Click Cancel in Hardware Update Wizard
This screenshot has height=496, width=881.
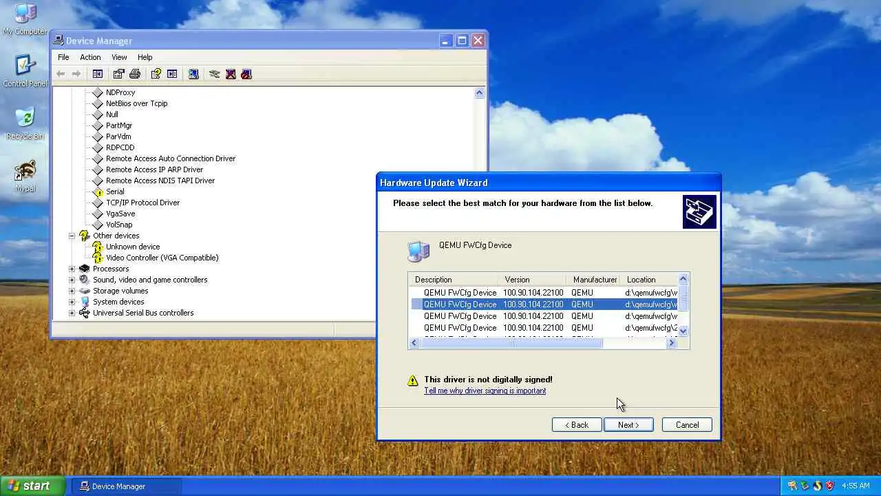[x=687, y=425]
